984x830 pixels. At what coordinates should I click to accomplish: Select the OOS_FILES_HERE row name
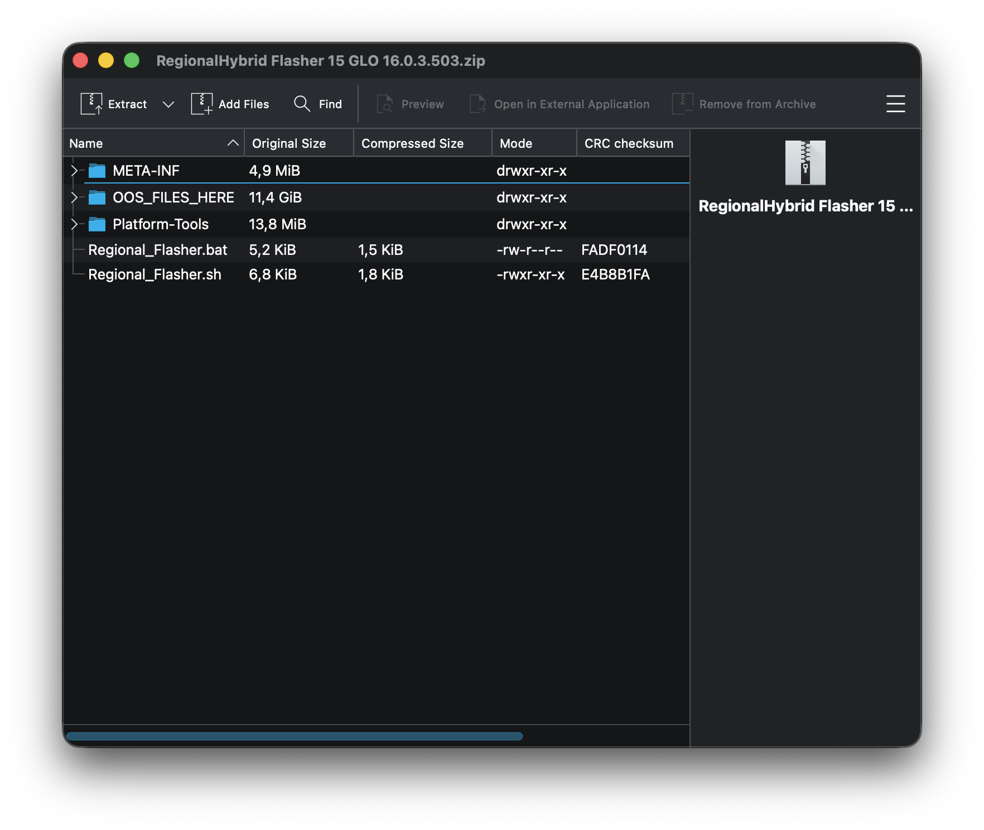[173, 197]
